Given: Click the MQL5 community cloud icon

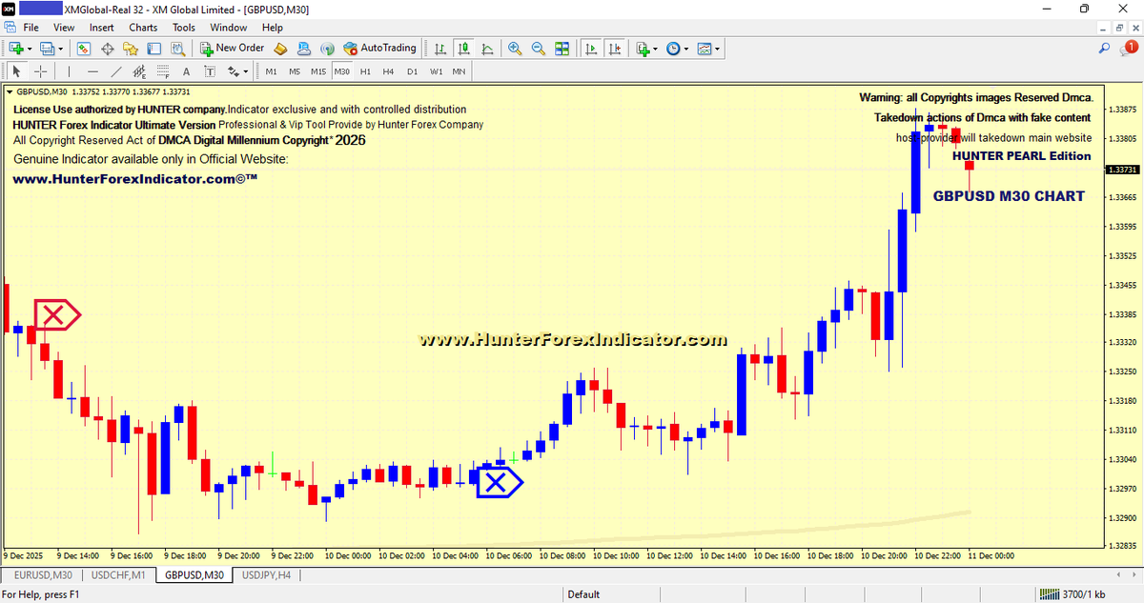Looking at the screenshot, I should coord(304,48).
